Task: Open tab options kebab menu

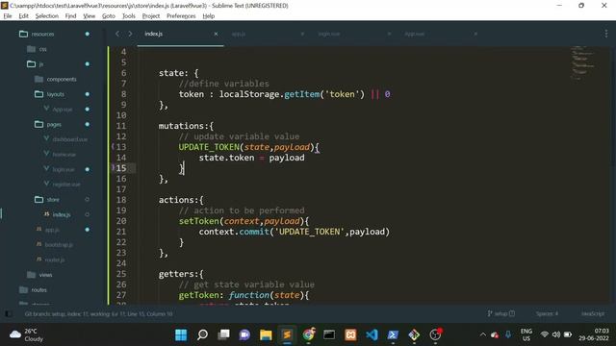Action: 606,34
